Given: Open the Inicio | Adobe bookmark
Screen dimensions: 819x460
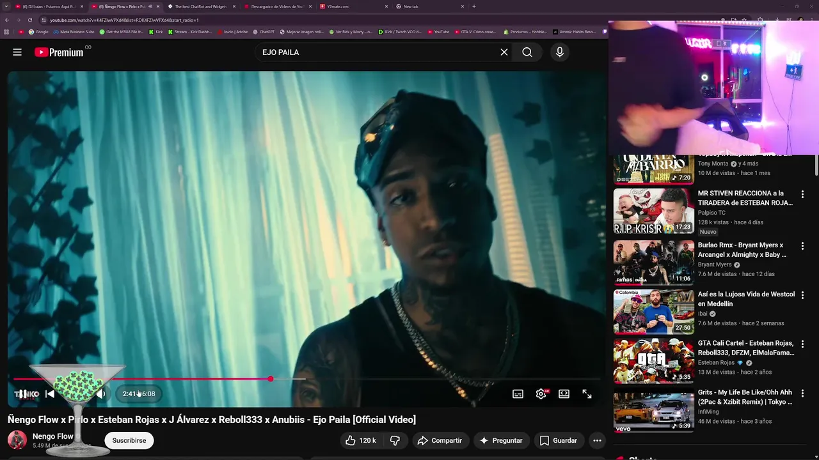Looking at the screenshot, I should (233, 32).
